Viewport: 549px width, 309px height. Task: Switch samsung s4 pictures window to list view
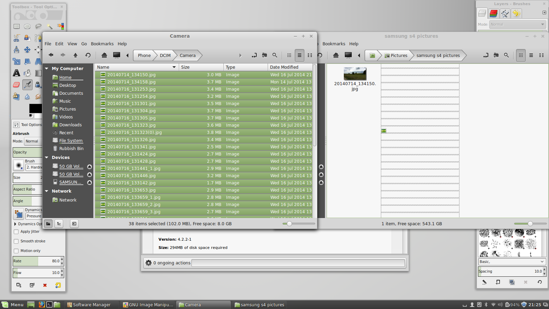[531, 55]
